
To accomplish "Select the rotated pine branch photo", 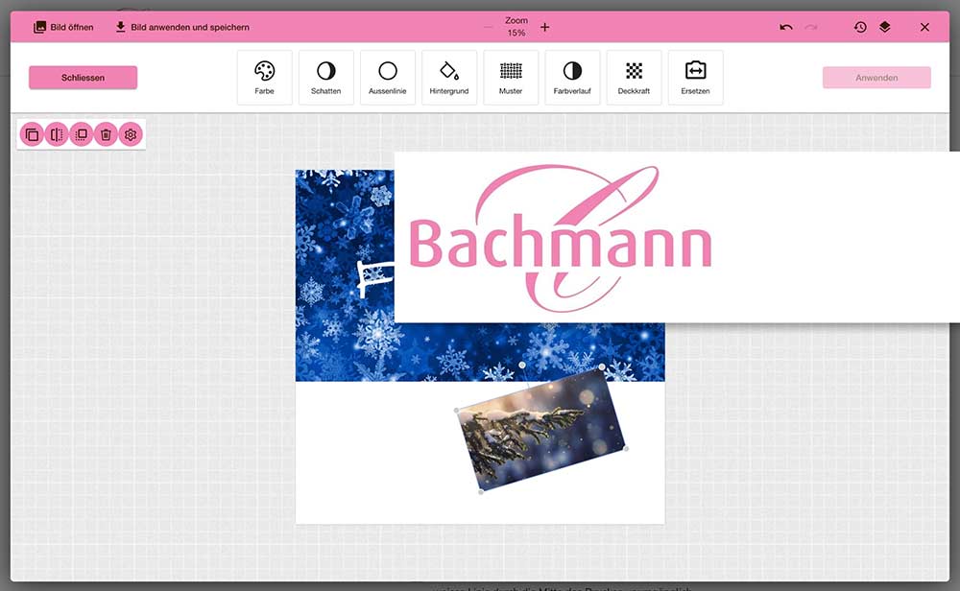I will point(541,430).
